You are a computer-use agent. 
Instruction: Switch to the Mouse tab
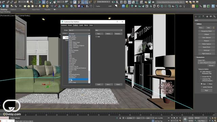(70, 25)
